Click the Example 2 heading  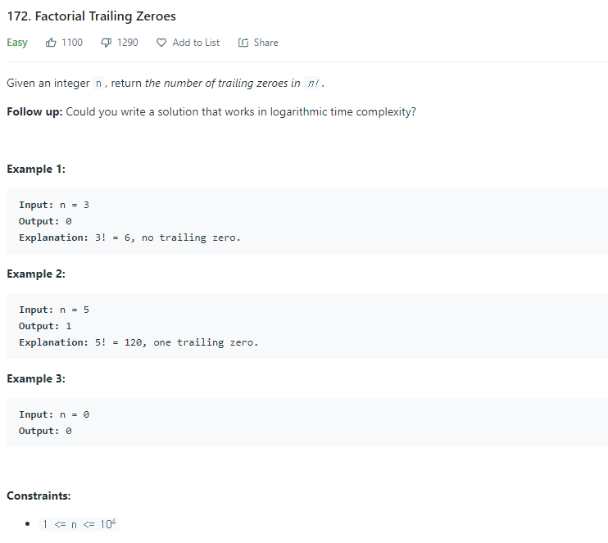(x=36, y=274)
